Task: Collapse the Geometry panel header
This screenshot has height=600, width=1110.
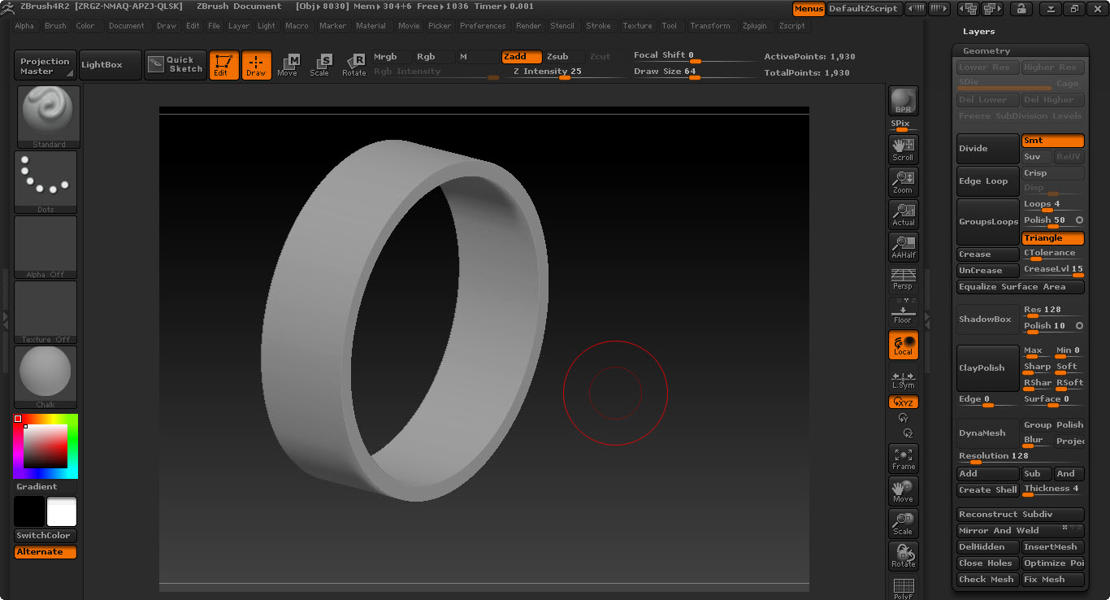Action: (1019, 50)
